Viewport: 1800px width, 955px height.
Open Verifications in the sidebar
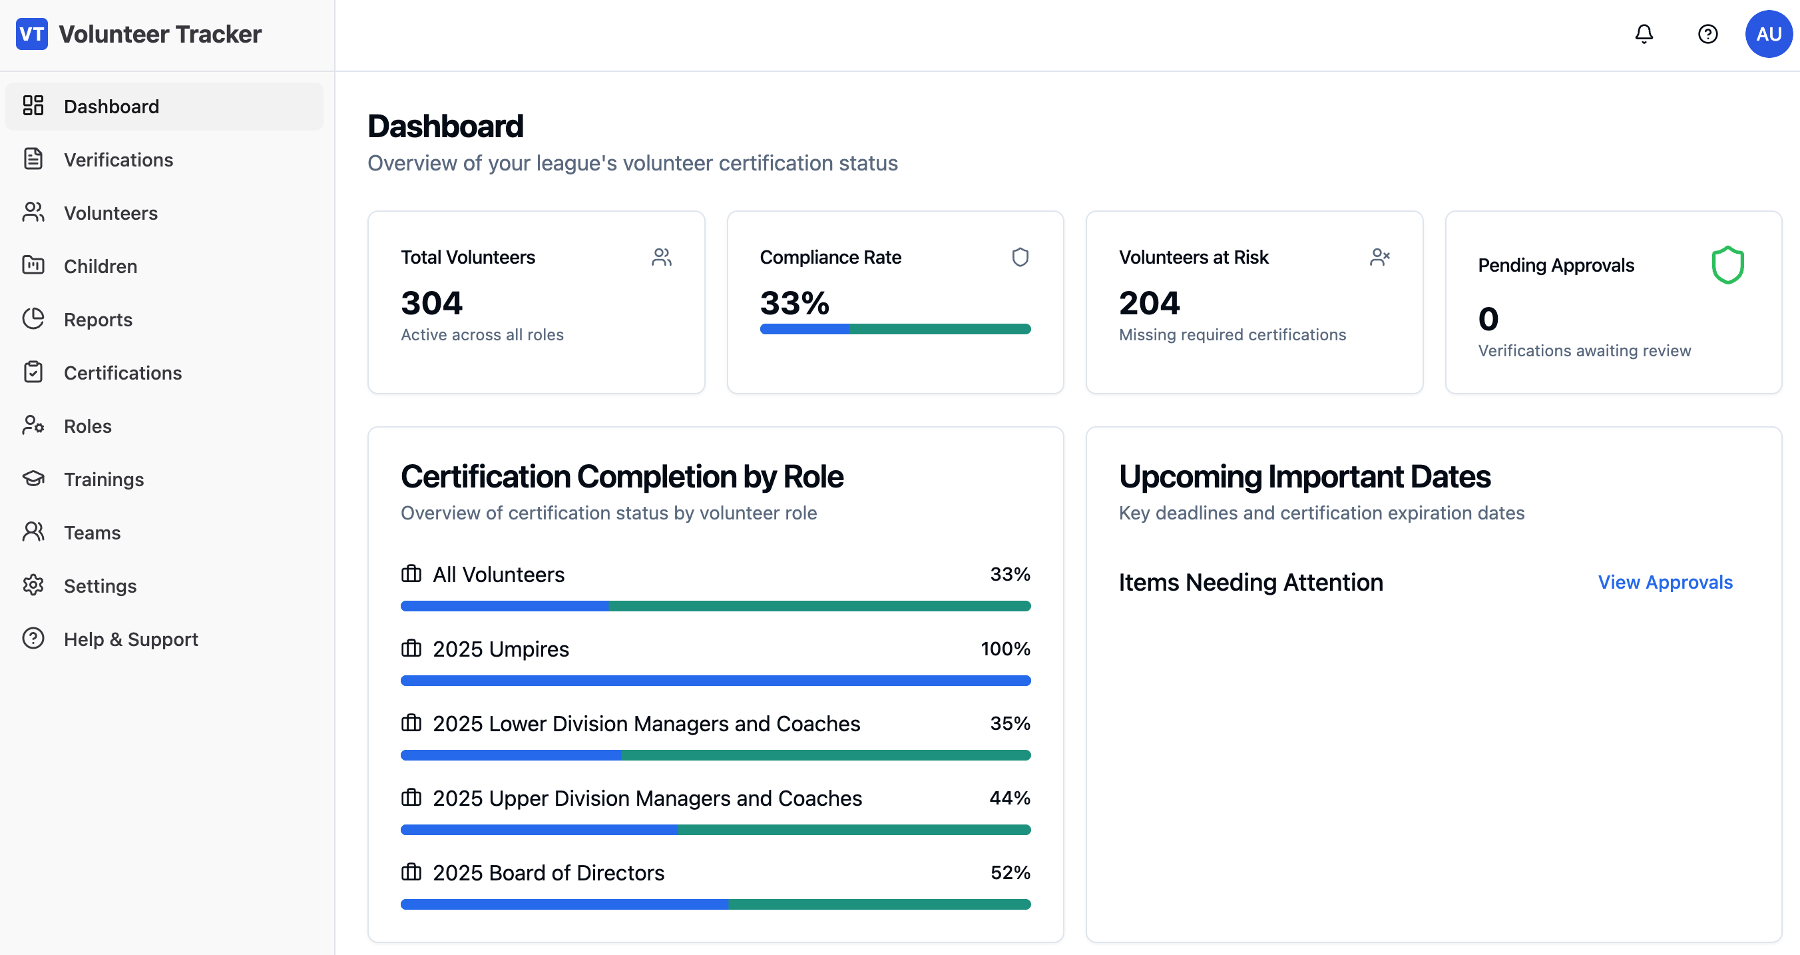(x=118, y=159)
